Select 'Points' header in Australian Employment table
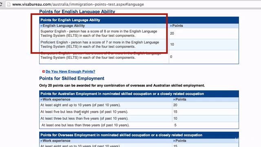Viewport: 261px width, 147px height. pos(206,99)
